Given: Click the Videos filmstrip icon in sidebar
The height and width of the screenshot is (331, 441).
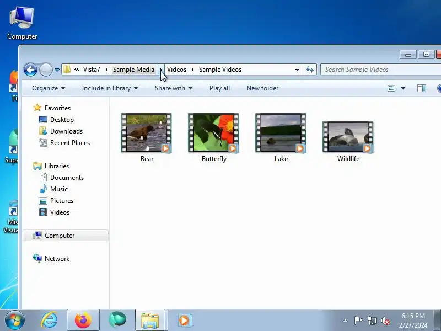Looking at the screenshot, I should pos(43,212).
